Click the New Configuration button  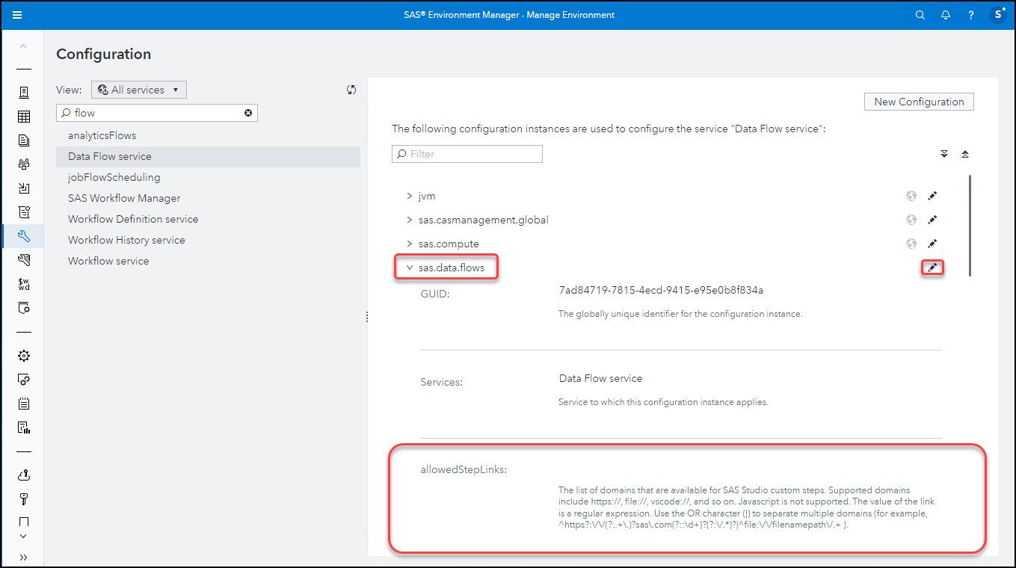click(x=919, y=101)
